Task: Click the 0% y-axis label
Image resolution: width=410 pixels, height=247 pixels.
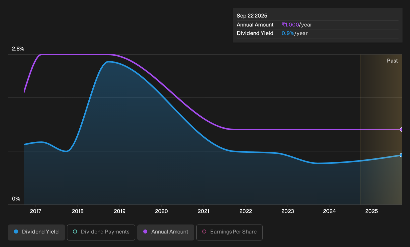Action: pyautogui.click(x=16, y=199)
